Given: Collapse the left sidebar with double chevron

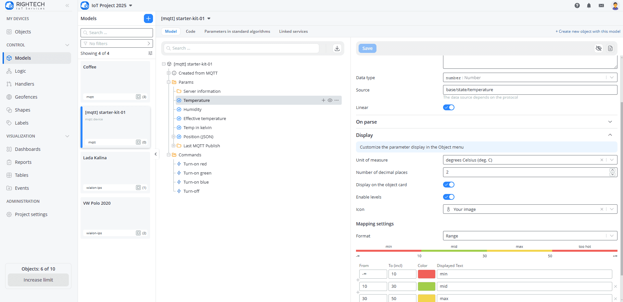Looking at the screenshot, I should click(x=67, y=6).
